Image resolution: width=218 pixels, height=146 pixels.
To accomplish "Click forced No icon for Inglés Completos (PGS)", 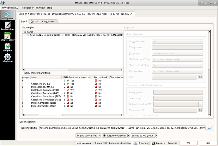I will pyautogui.click(x=96, y=106).
